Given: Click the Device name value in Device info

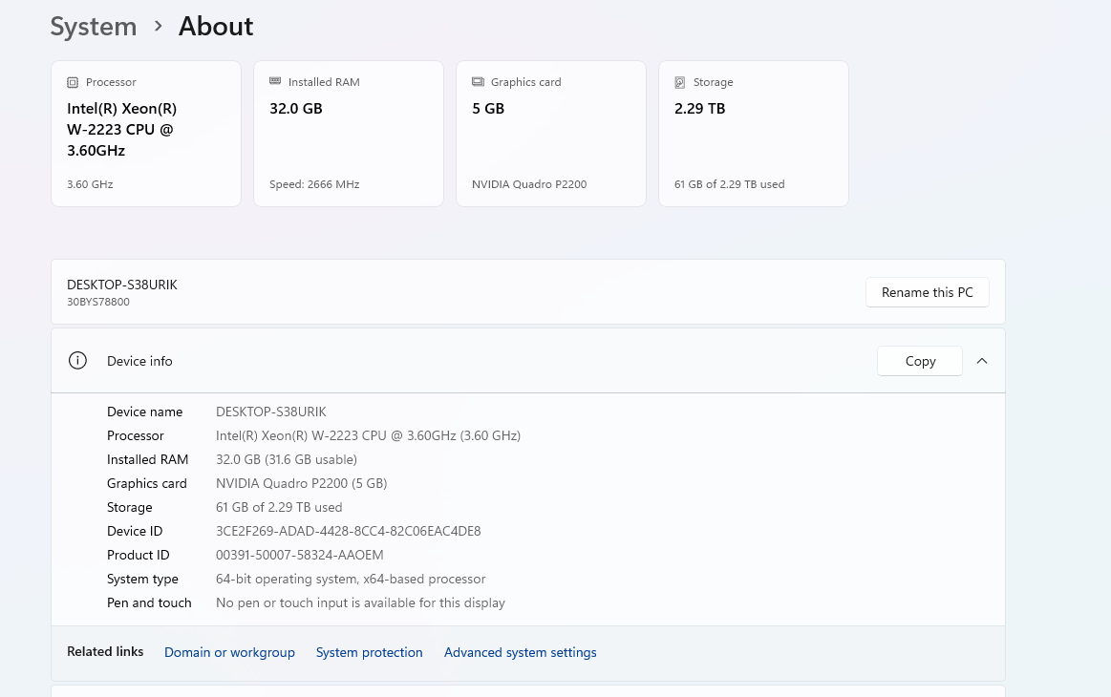Looking at the screenshot, I should pos(271,412).
